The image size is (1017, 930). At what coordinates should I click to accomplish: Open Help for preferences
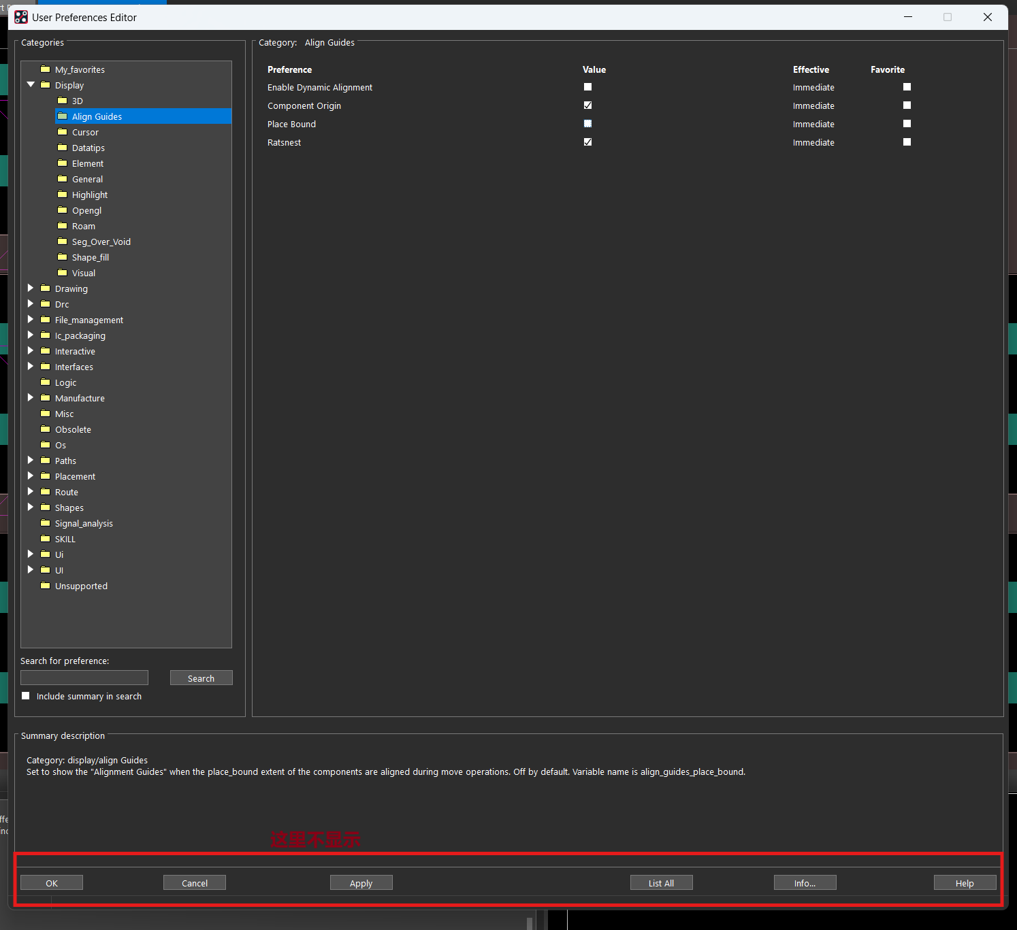(965, 883)
